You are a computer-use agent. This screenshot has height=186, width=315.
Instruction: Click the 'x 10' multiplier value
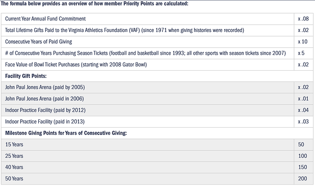[x=302, y=41]
